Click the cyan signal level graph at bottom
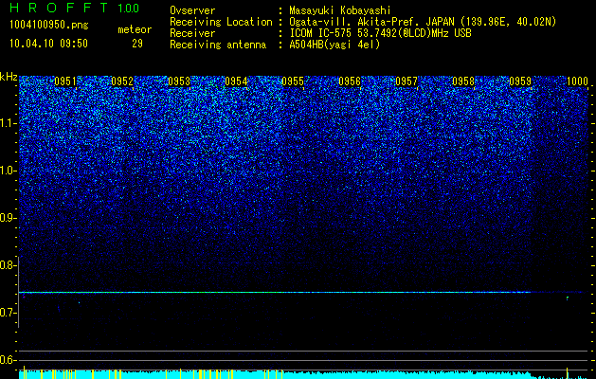596x379 pixels. click(303, 374)
